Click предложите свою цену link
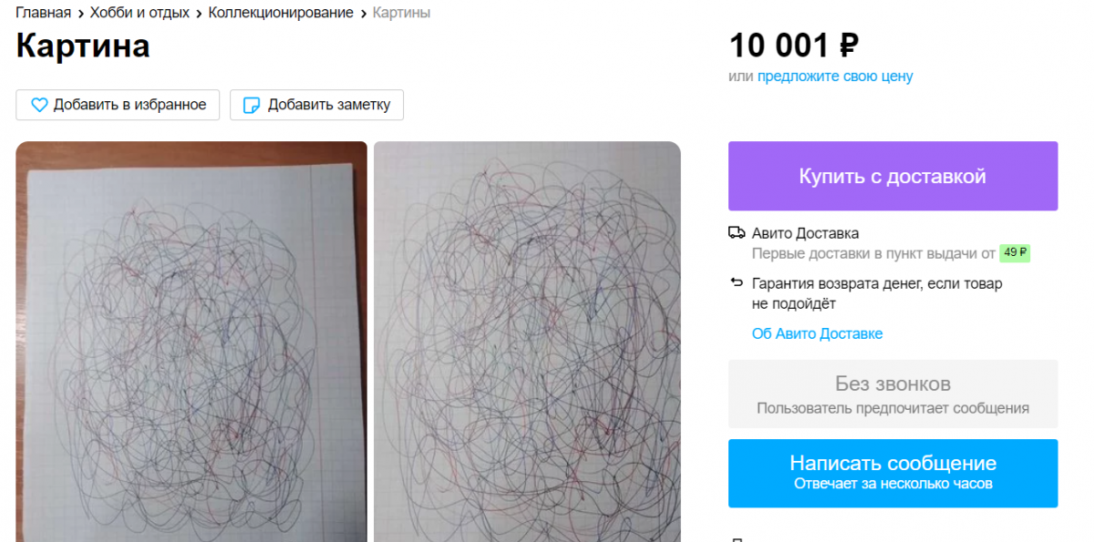The width and height of the screenshot is (1094, 542). pos(835,77)
